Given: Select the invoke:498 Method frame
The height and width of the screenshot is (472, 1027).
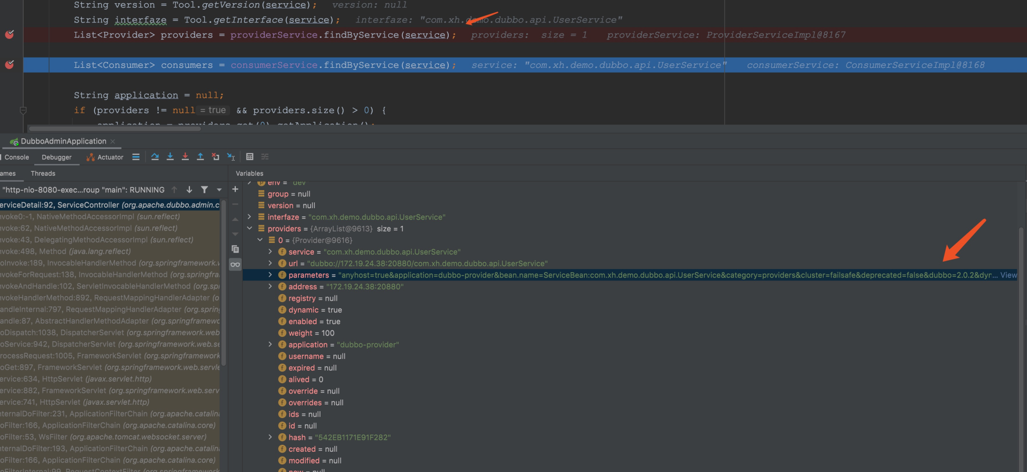Looking at the screenshot, I should [110, 251].
